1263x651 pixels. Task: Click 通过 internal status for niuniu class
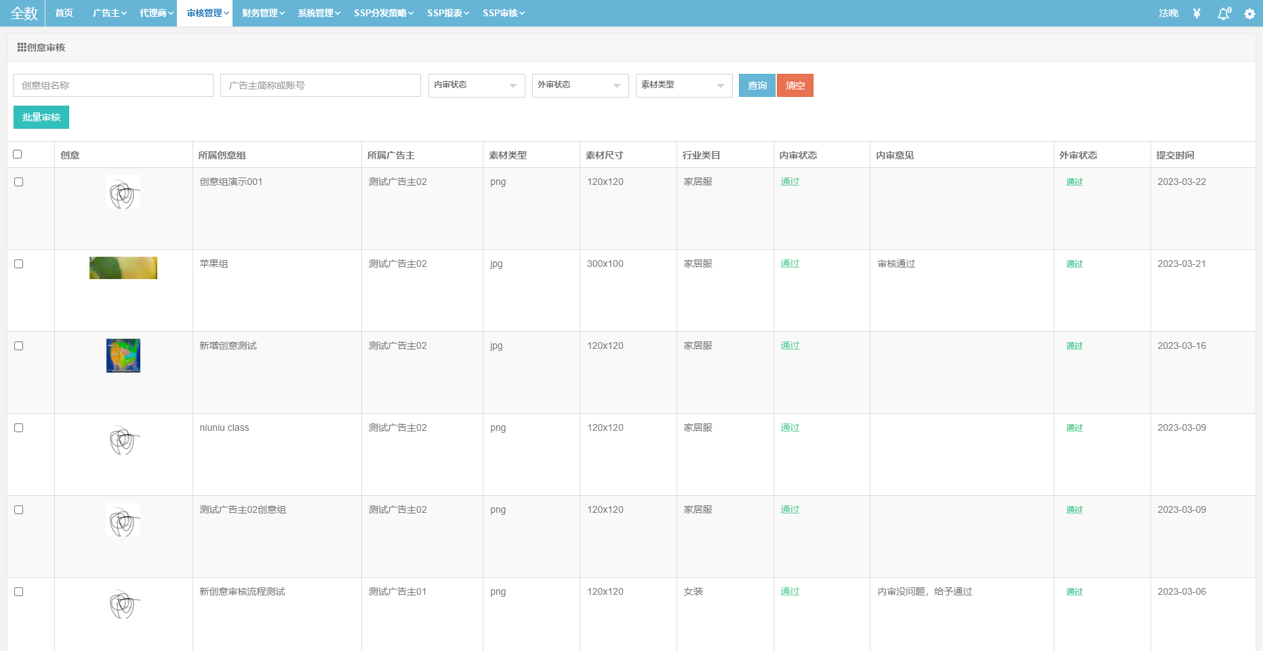[790, 427]
